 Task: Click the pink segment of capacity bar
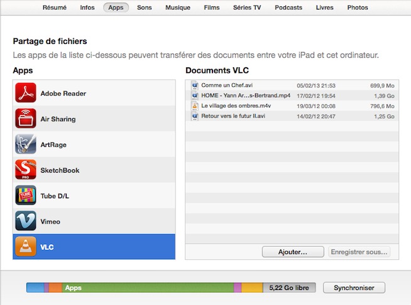point(238,287)
